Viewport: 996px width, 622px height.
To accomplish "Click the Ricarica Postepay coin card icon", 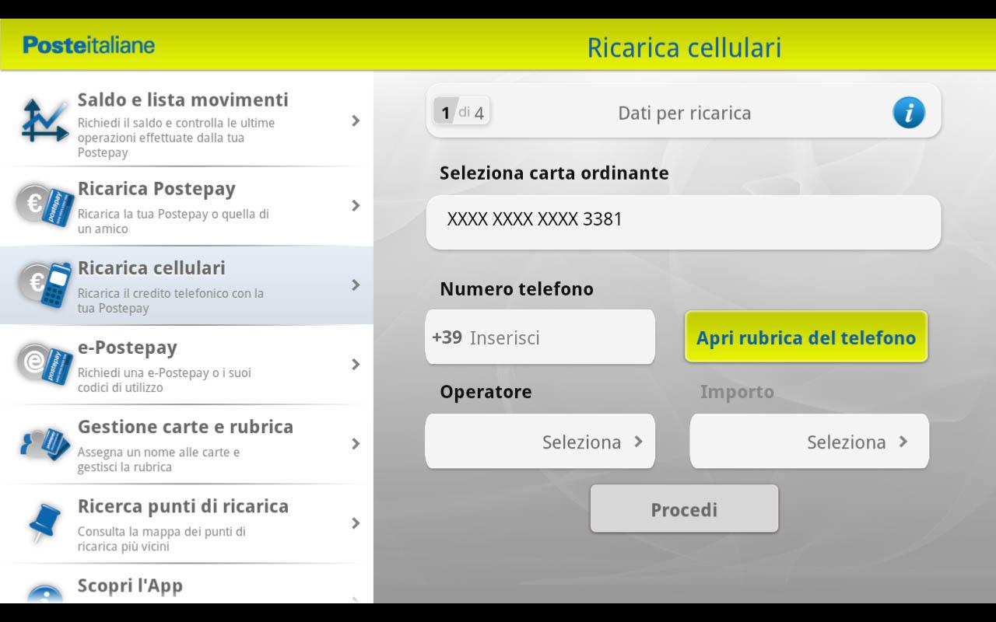I will 43,206.
